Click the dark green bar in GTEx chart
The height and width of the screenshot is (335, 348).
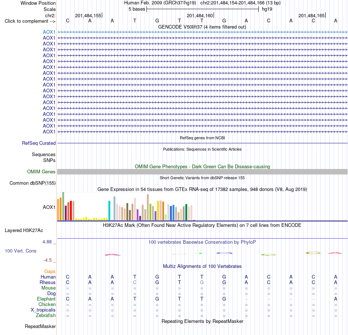point(186,212)
